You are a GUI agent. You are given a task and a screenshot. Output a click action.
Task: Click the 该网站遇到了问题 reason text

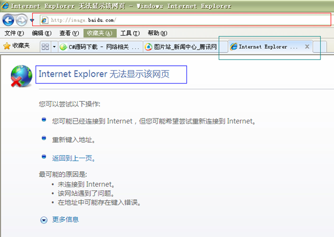tap(86, 194)
